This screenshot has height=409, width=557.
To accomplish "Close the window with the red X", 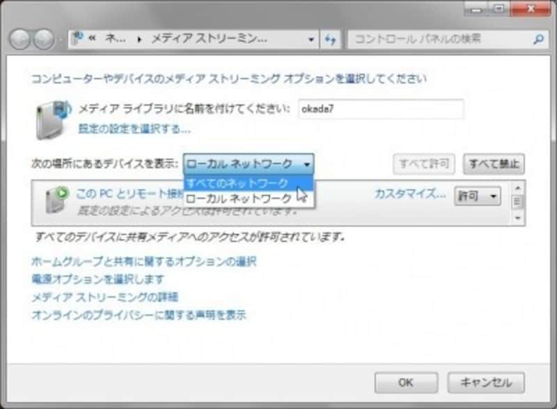I will pos(531,9).
